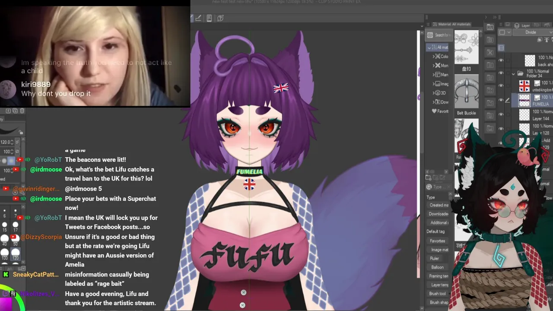Click the Ruler tag button
The height and width of the screenshot is (311, 553).
[x=435, y=258]
